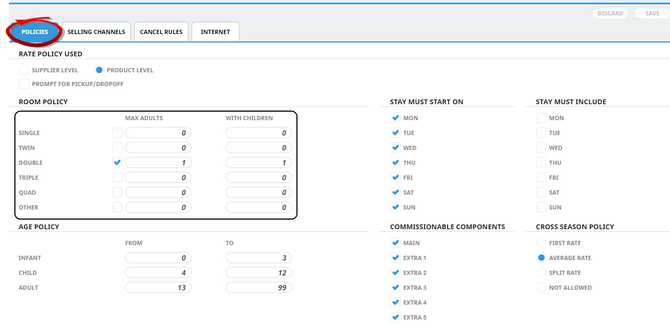
Task: Click the Discard button
Action: click(610, 13)
